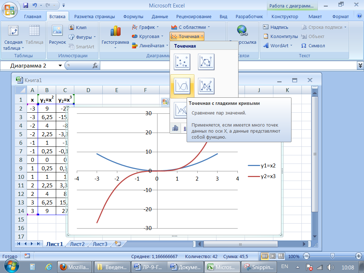The width and height of the screenshot is (364, 273).
Task: Customize the Quick Access Toolbar dropdown
Action: click(64, 5)
